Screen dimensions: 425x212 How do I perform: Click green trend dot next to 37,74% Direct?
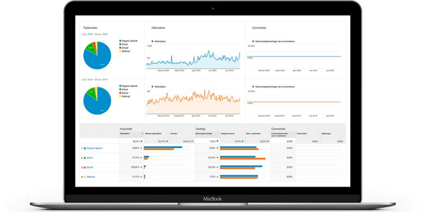(141, 157)
